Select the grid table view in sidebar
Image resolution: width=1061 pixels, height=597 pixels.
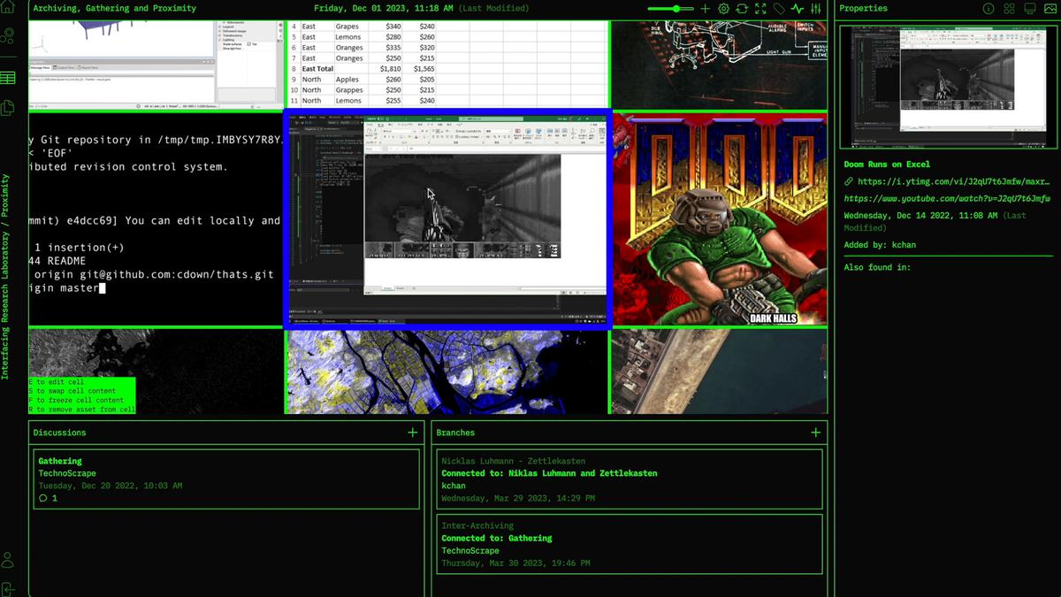point(8,78)
